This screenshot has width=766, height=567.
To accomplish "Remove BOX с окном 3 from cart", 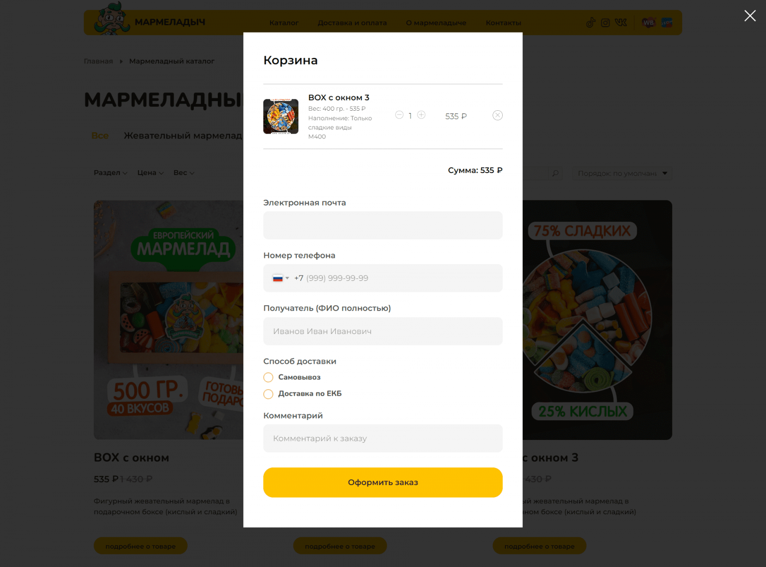I will pyautogui.click(x=497, y=115).
